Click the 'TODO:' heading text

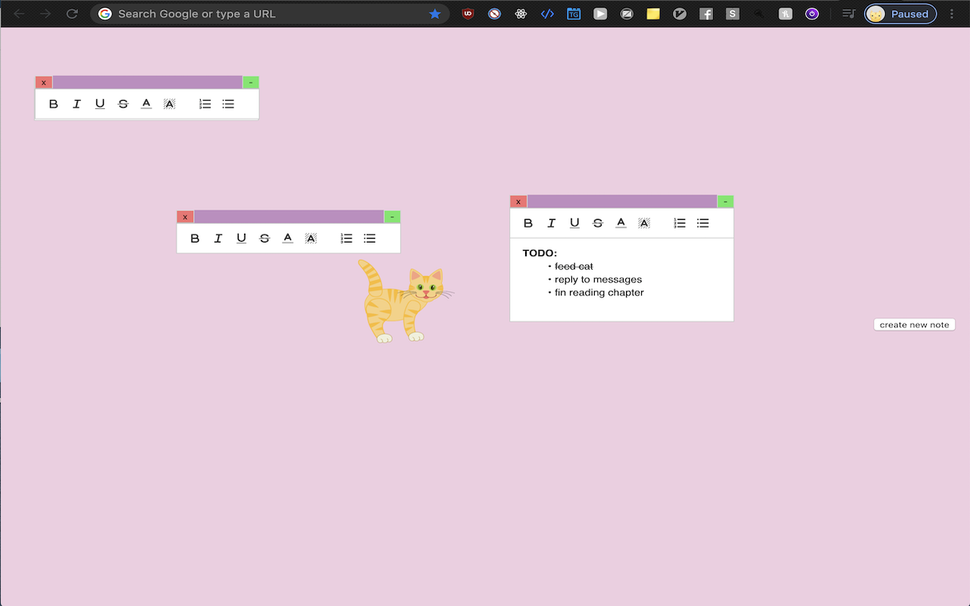(x=540, y=253)
